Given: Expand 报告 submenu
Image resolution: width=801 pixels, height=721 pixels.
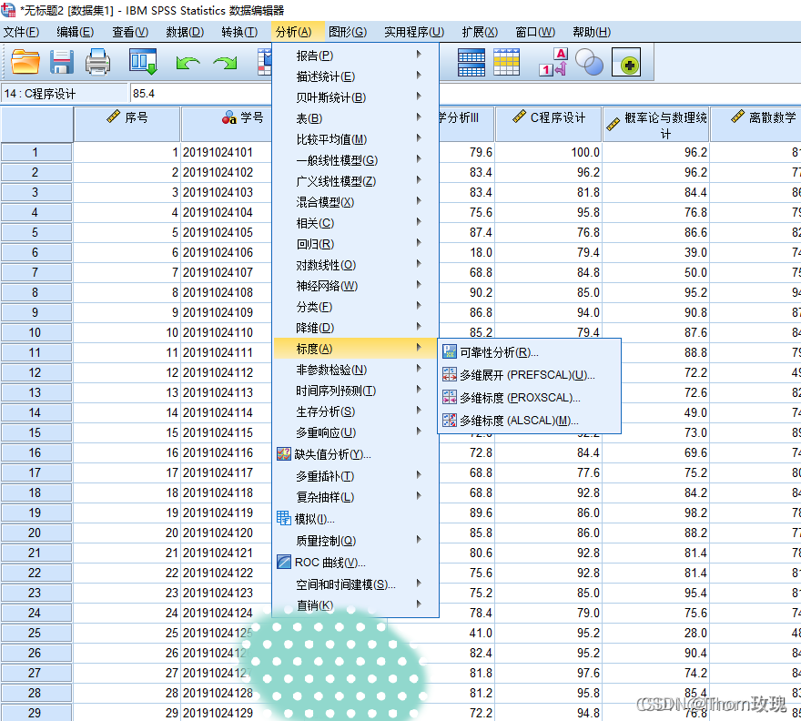Looking at the screenshot, I should [356, 56].
